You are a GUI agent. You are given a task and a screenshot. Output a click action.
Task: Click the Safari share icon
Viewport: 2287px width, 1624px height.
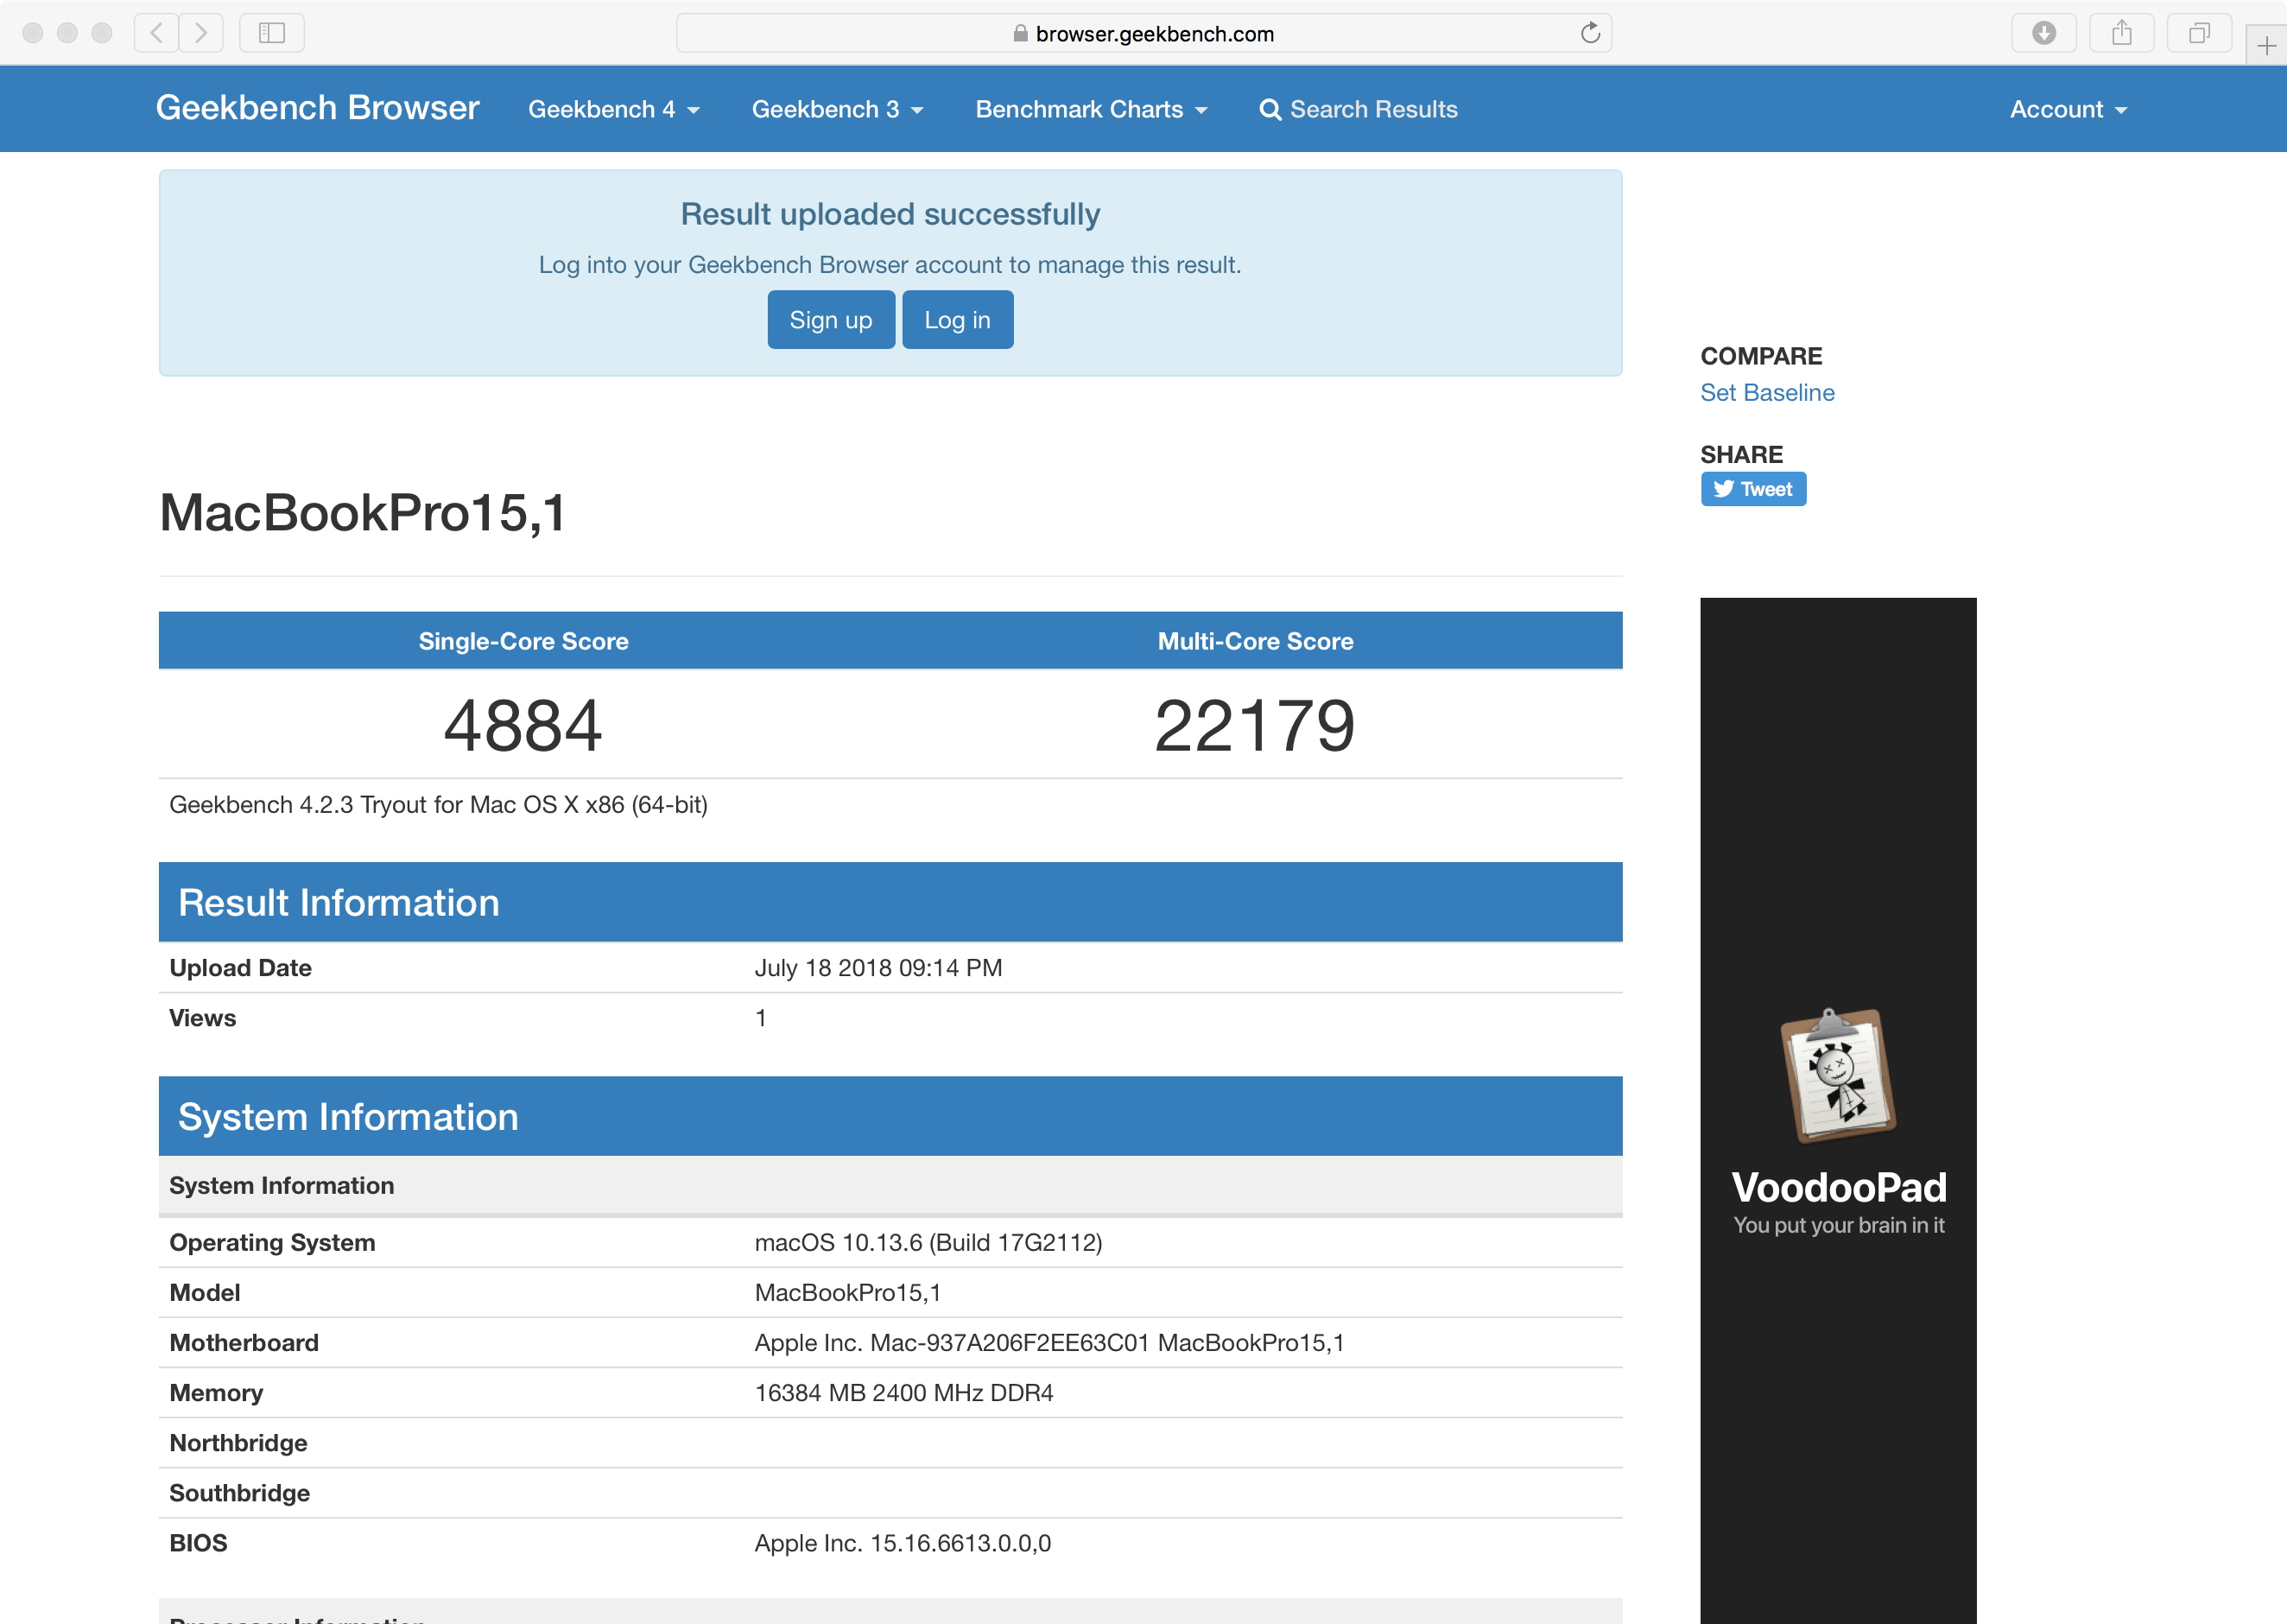(2121, 33)
